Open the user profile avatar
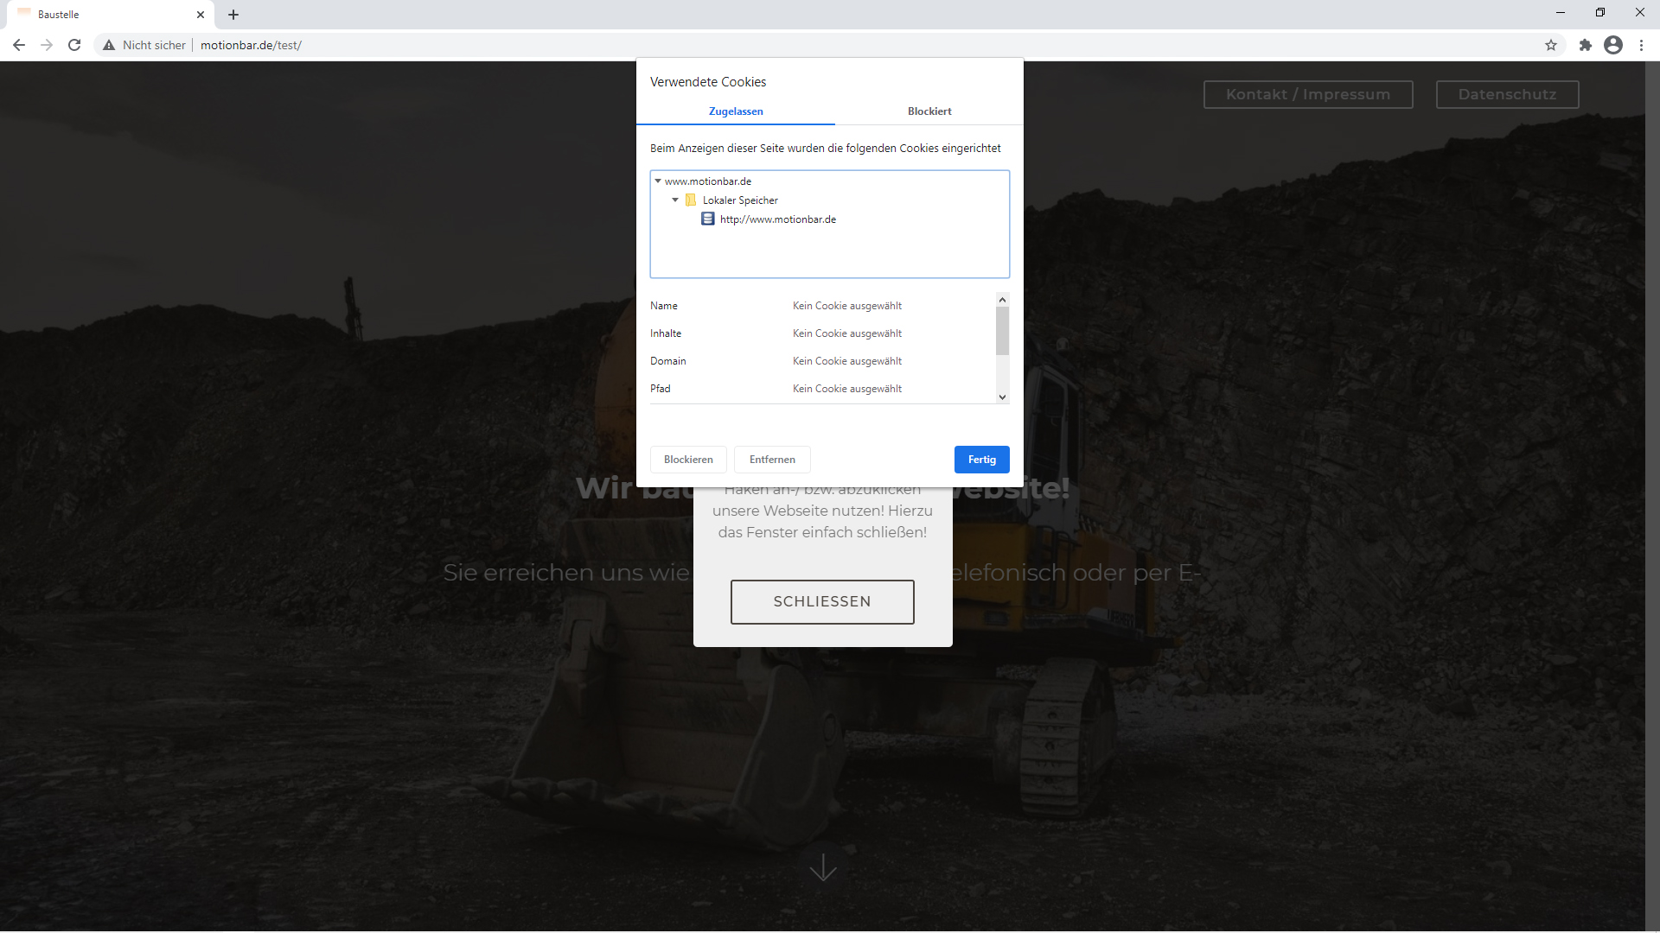Image resolution: width=1660 pixels, height=933 pixels. click(1613, 45)
